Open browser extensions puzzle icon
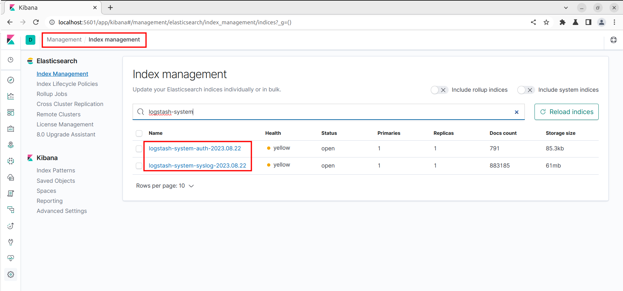This screenshot has height=291, width=623. 562,22
